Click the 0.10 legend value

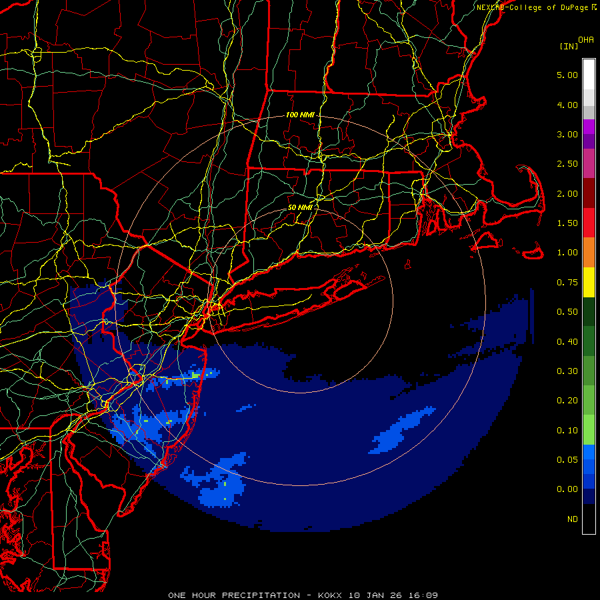(567, 431)
